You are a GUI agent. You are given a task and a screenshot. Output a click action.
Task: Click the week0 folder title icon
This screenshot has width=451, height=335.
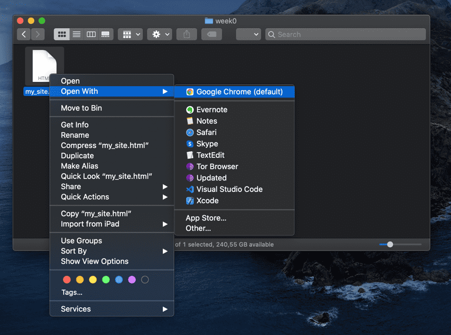tap(209, 21)
